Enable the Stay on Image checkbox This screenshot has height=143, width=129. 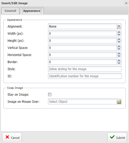tap(50, 94)
